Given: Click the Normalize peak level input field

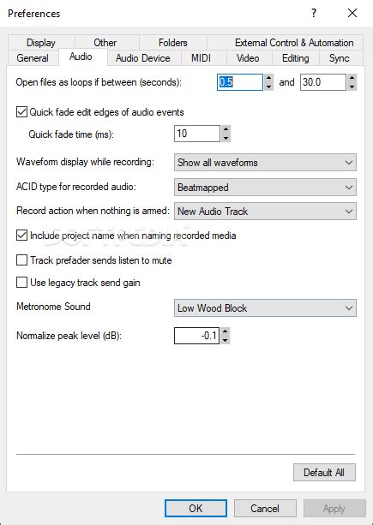Looking at the screenshot, I should (x=196, y=336).
